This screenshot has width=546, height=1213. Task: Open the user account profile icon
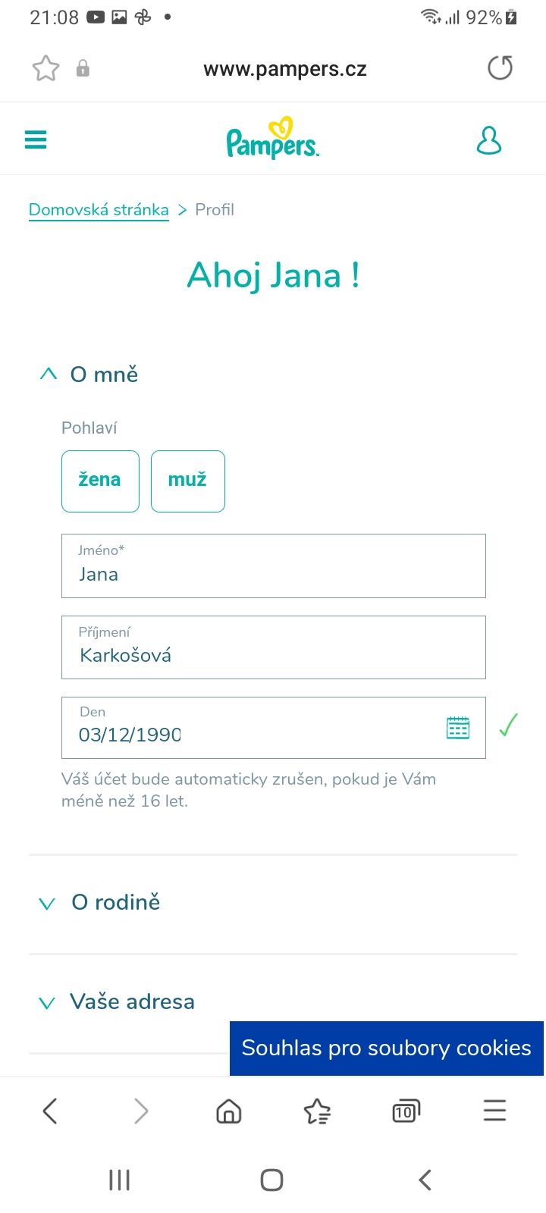[x=489, y=141]
